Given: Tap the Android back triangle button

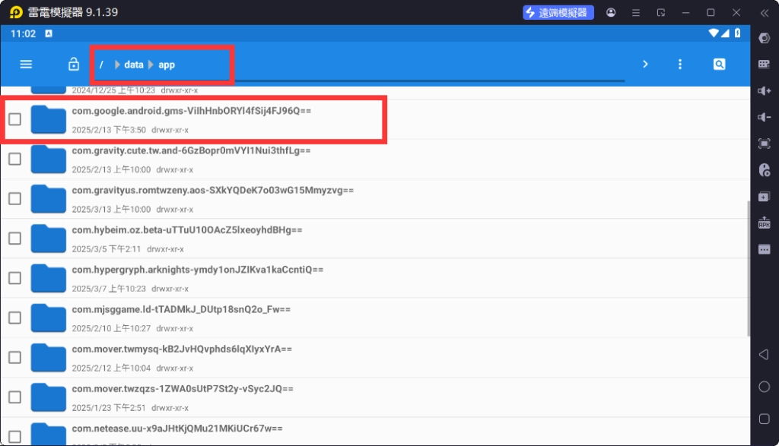Looking at the screenshot, I should point(764,354).
